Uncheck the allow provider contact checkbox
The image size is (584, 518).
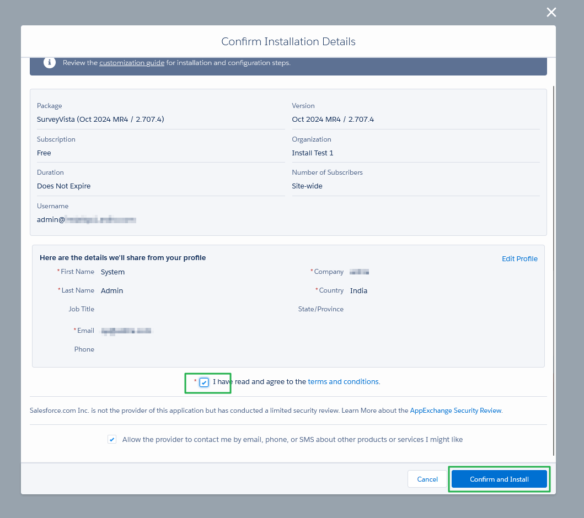(112, 440)
